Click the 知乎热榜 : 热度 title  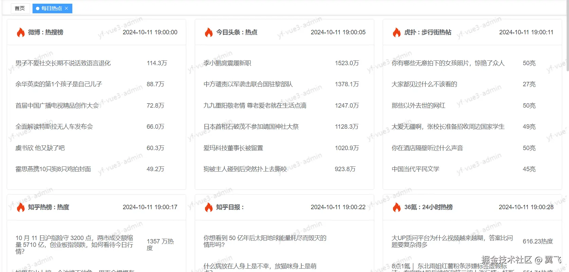click(49, 207)
